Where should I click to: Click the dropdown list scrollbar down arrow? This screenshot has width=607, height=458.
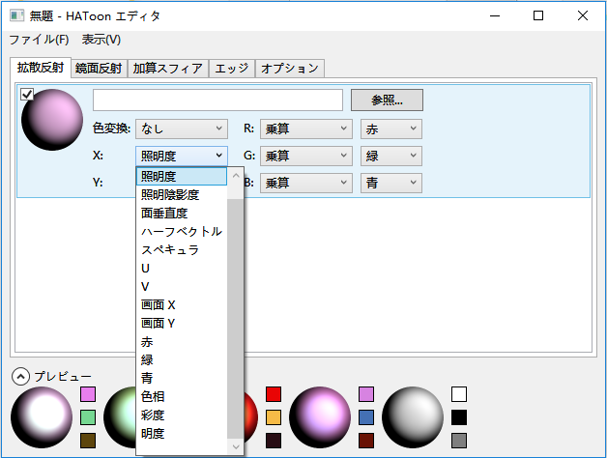[236, 446]
